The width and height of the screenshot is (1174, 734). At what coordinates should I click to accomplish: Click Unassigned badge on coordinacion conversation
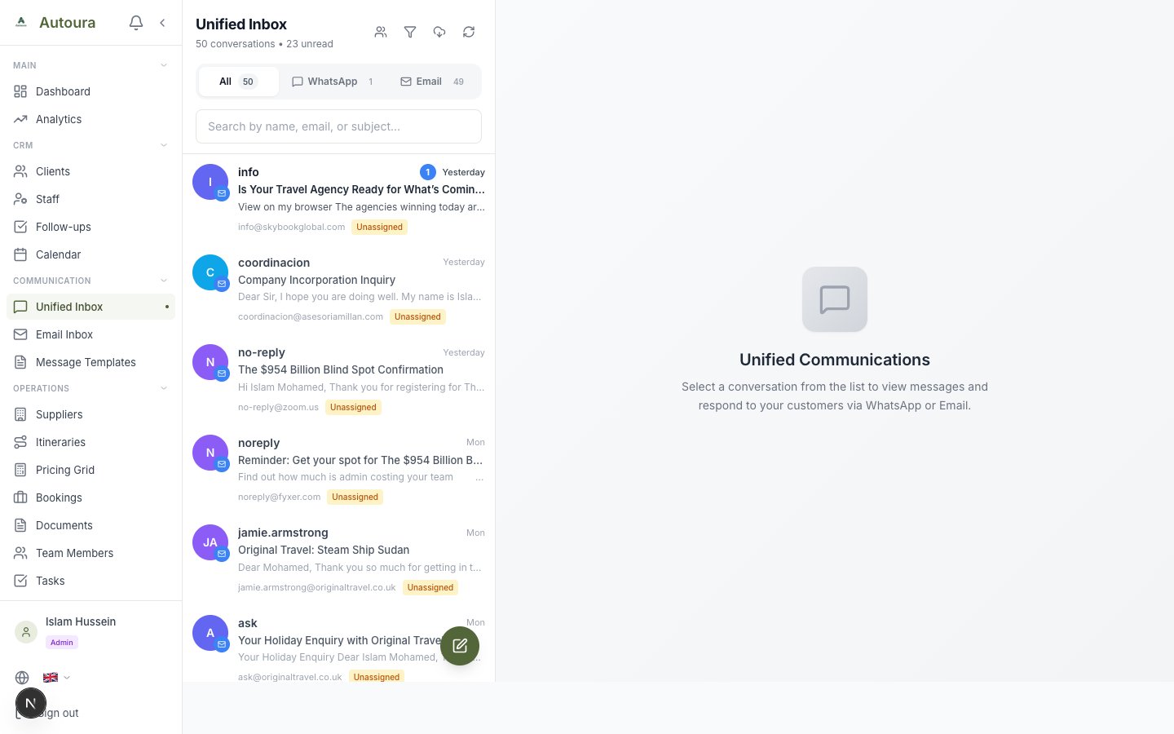pyautogui.click(x=417, y=316)
